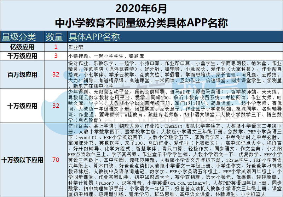Image resolution: width=283 pixels, height=197 pixels.
Task: Click '新东方在线中小学' in the 百万级 row
Action: (93, 86)
